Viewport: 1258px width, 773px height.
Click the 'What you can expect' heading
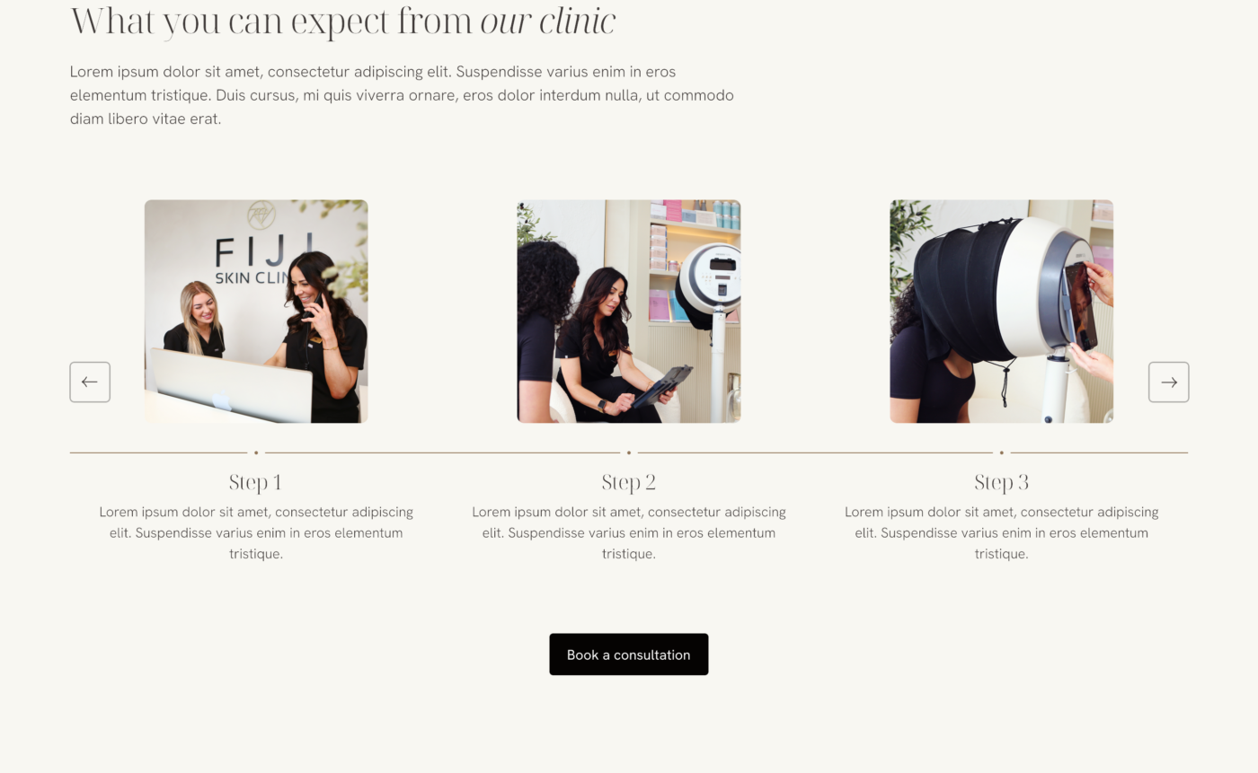click(x=342, y=21)
